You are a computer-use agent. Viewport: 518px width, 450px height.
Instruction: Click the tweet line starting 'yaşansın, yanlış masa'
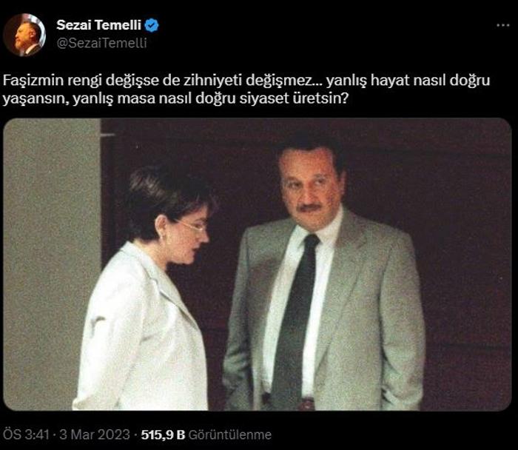point(175,98)
